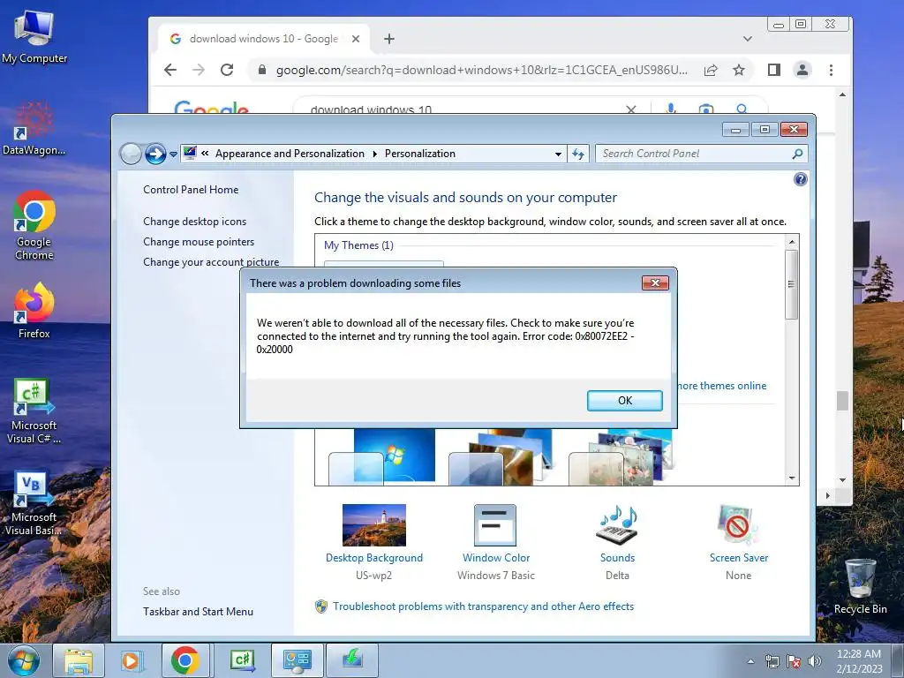
Task: Open the Chrome profile avatar button
Action: pos(802,70)
